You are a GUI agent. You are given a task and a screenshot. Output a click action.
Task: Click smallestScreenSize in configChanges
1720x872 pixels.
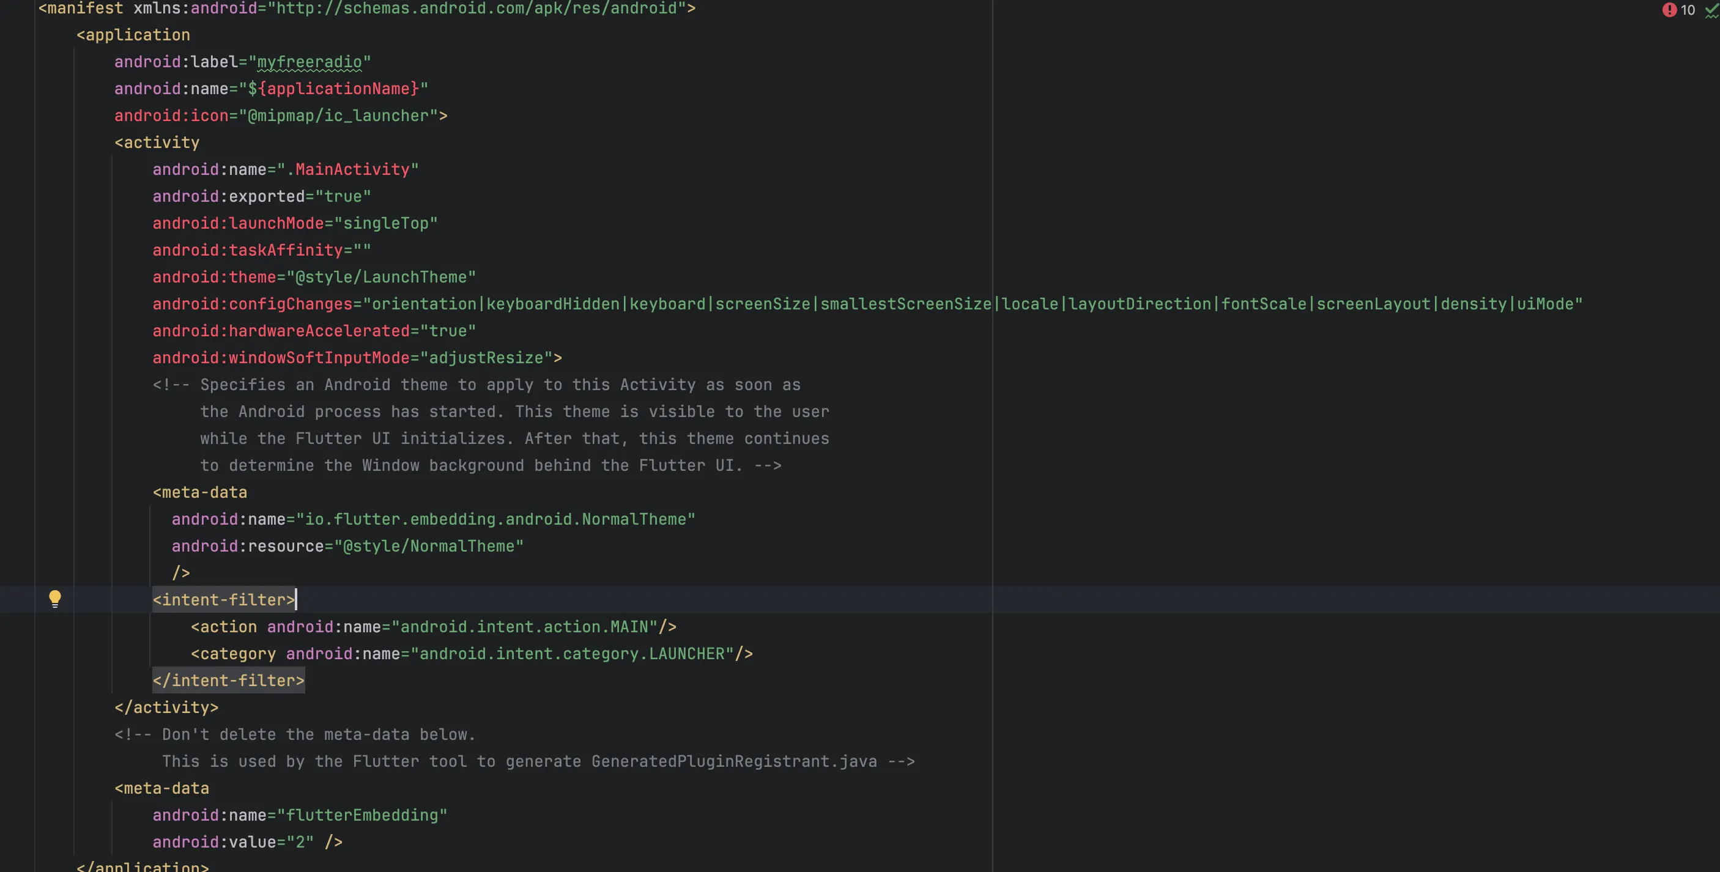pyautogui.click(x=905, y=304)
